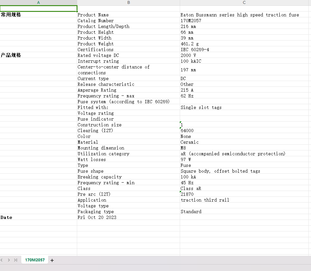Select the Construction size cell
311x271 pixels.
pyautogui.click(x=129, y=125)
